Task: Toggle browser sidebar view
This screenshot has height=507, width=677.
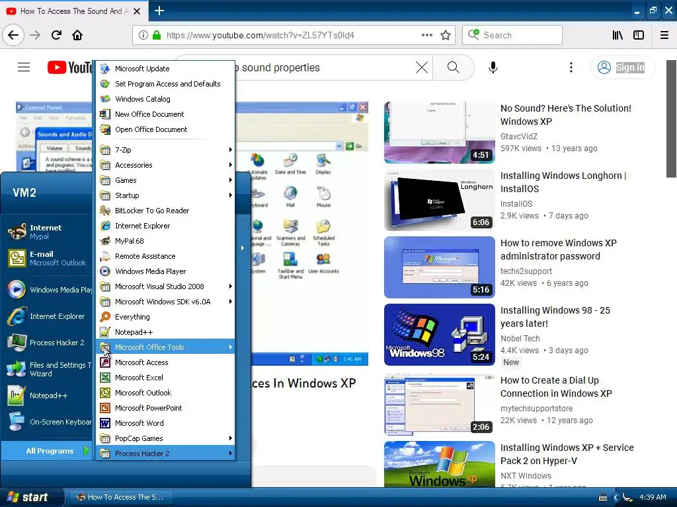Action: tap(639, 35)
